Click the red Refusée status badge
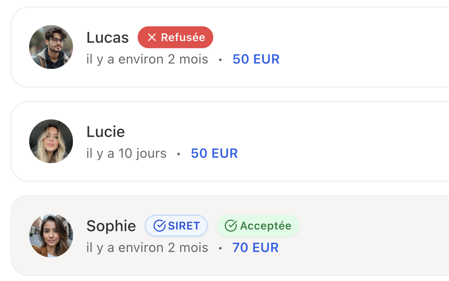 [175, 37]
